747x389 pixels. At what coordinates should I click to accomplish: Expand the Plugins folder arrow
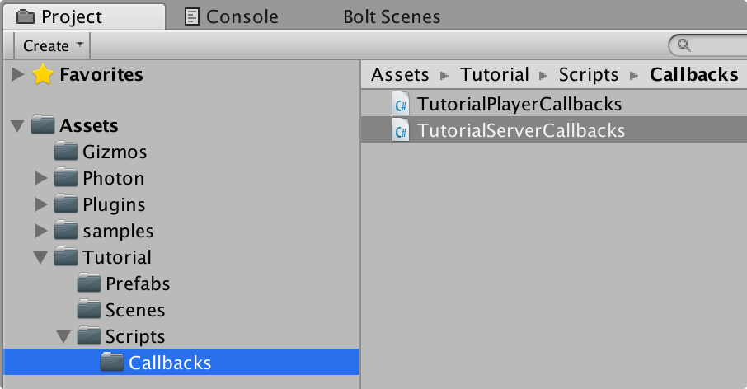tap(41, 204)
